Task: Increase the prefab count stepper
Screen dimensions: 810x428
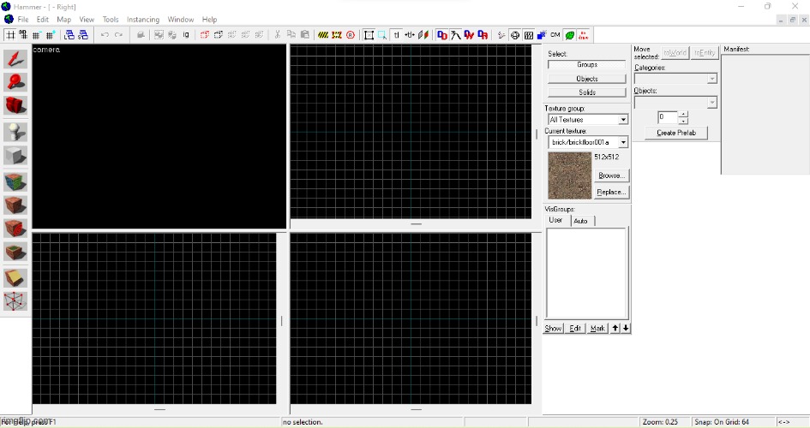Action: (683, 114)
